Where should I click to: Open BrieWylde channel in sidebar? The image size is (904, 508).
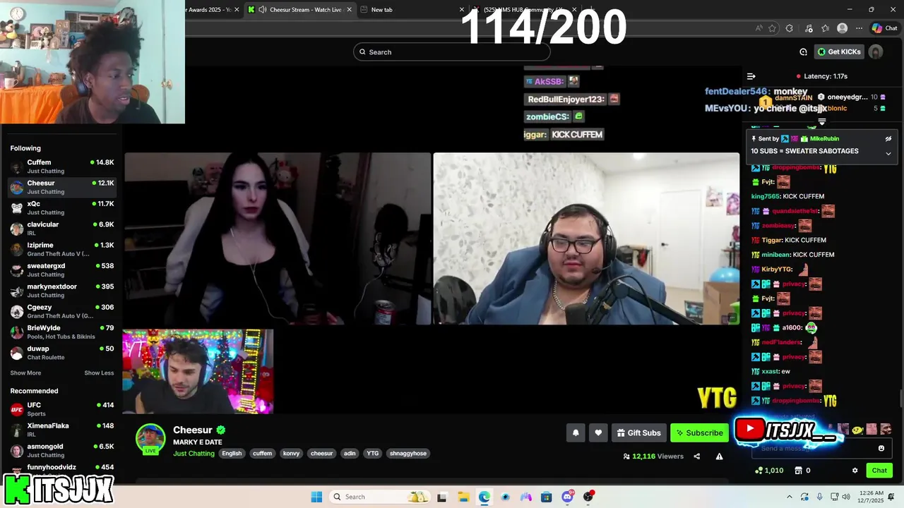(62, 332)
